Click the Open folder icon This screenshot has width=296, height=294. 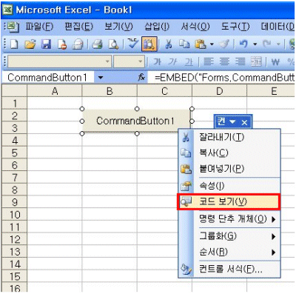30,44
